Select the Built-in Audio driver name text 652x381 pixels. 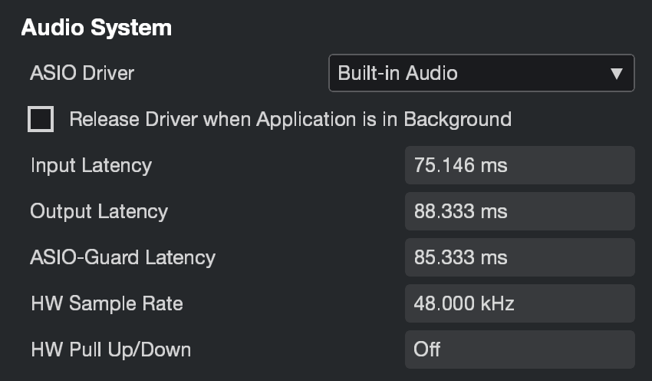tap(397, 73)
